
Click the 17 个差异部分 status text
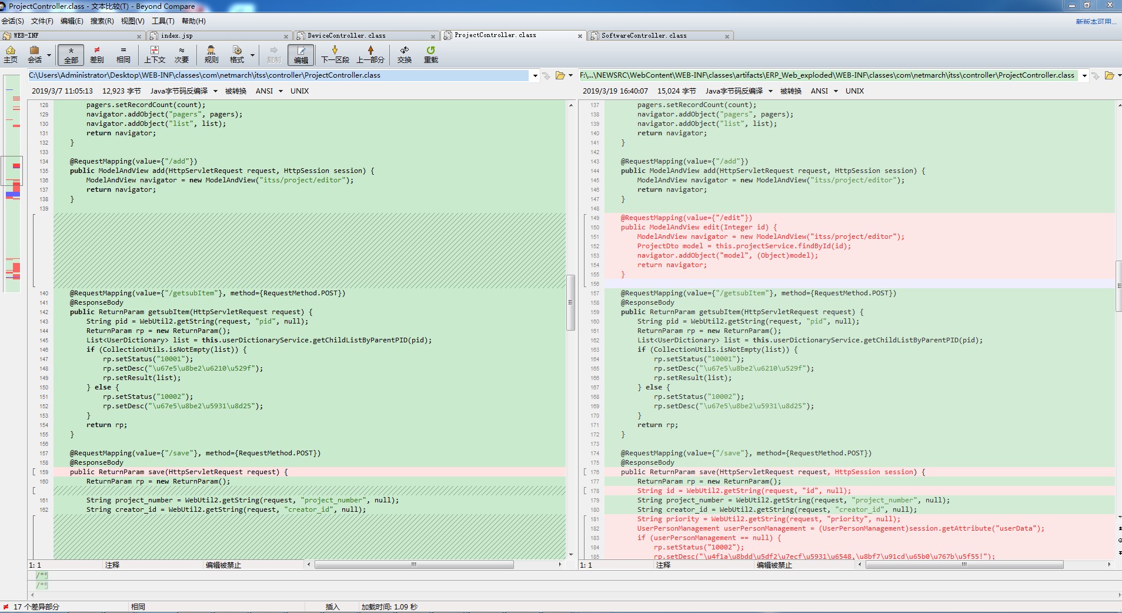coord(36,607)
